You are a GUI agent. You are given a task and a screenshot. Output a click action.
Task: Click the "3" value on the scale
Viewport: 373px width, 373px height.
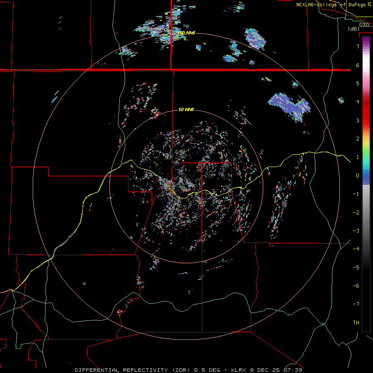point(358,120)
